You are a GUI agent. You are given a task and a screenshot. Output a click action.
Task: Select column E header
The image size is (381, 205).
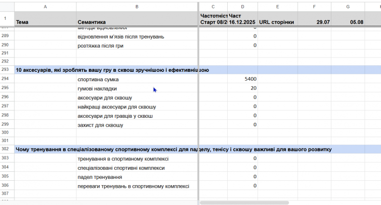pos(277,7)
